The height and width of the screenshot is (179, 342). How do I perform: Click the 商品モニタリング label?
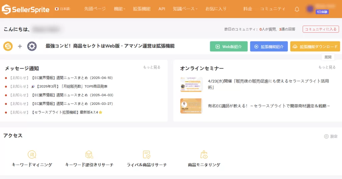point(204,165)
